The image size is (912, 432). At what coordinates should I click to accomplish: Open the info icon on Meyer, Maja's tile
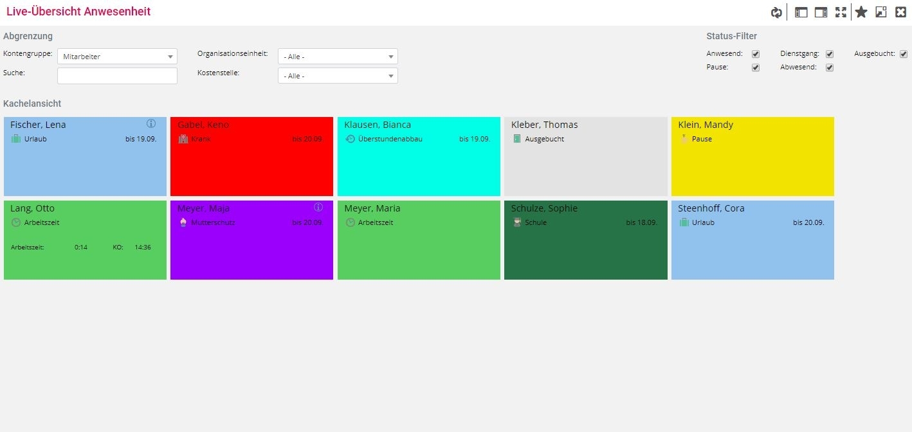coord(318,207)
